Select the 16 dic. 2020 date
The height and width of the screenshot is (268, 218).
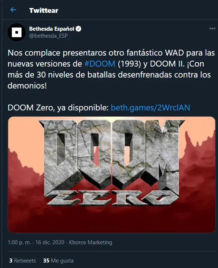(50, 242)
